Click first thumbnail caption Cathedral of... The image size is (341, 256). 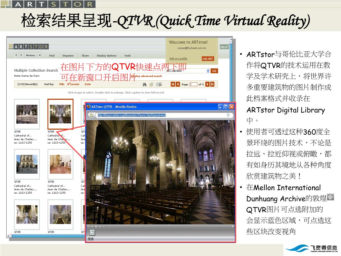pos(23,135)
